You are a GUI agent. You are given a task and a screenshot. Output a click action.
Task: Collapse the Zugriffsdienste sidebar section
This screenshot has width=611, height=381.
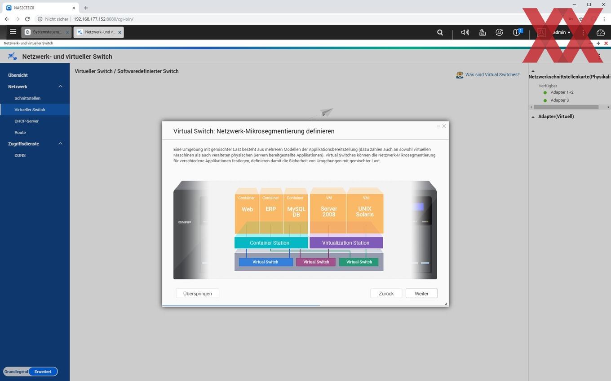pos(60,144)
